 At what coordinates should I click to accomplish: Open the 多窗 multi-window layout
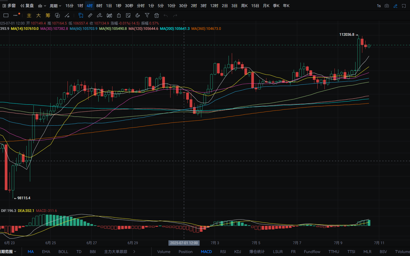(x=9, y=6)
